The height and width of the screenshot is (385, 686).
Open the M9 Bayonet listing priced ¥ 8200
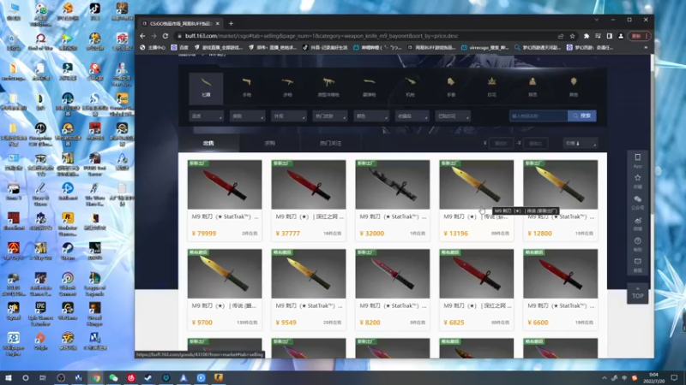click(x=393, y=289)
